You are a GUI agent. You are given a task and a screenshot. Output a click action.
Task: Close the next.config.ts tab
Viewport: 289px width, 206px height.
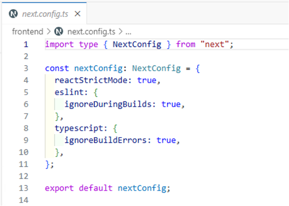click(77, 14)
